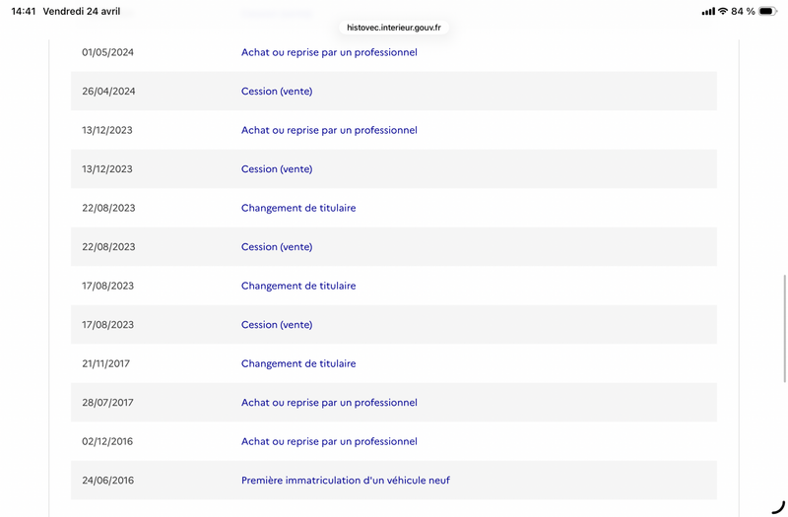Open Cession (vente) from 22/08/2023
788x517 pixels.
[277, 247]
